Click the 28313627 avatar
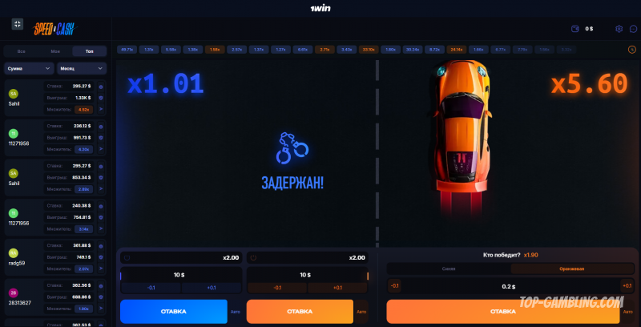641x327 pixels. (14, 293)
